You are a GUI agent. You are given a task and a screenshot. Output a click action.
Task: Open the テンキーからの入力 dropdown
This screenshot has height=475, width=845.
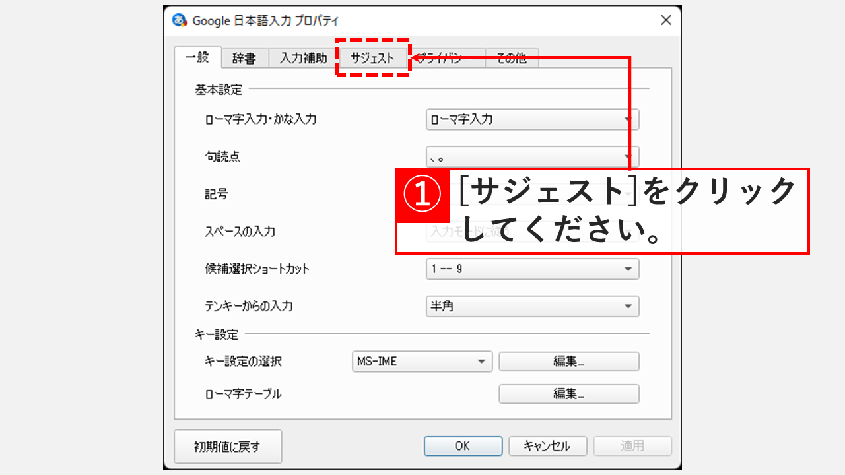[533, 307]
